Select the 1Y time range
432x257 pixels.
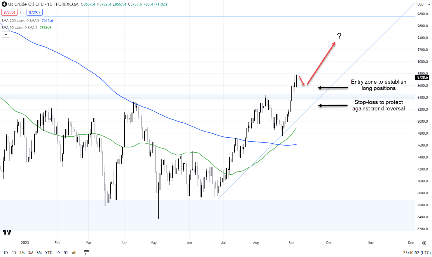click(58, 253)
